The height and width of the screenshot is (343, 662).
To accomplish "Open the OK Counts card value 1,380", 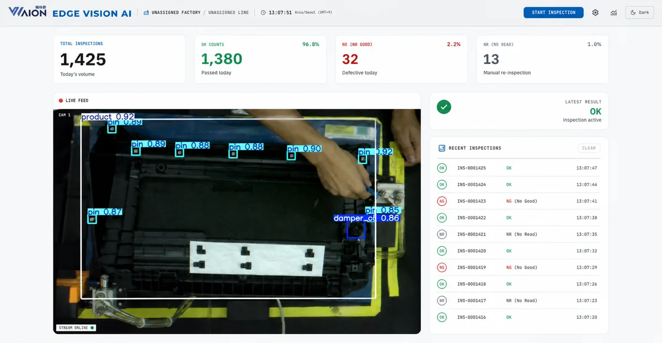I will click(x=222, y=59).
